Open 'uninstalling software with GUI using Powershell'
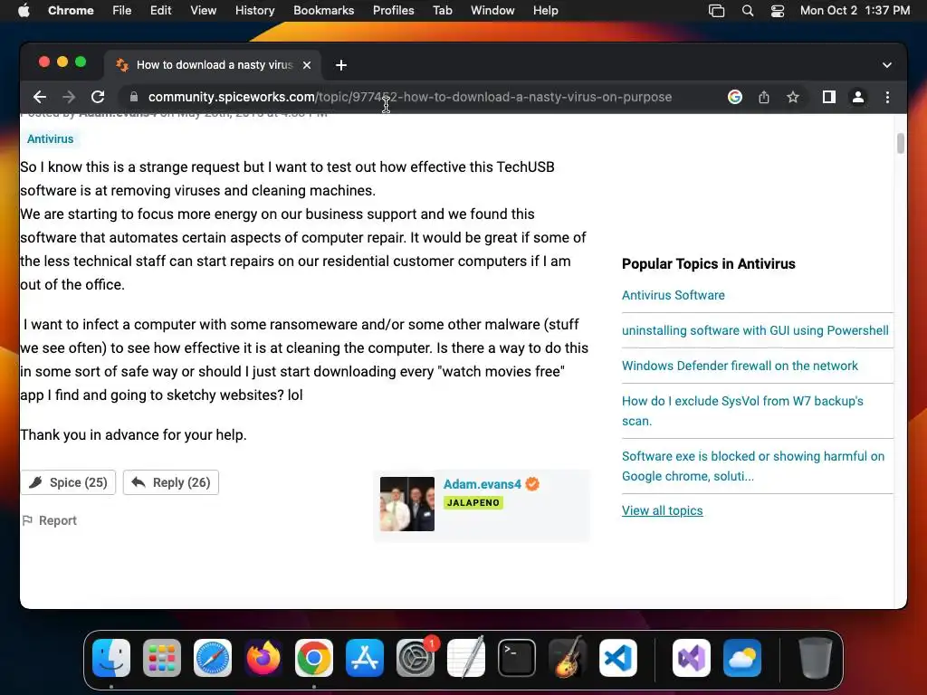This screenshot has height=695, width=927. point(755,330)
